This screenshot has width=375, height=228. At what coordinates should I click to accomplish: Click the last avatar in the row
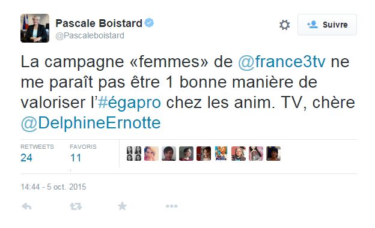pyautogui.click(x=273, y=154)
